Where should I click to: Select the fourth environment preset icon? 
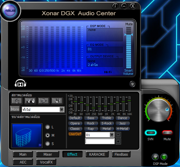[57, 101]
